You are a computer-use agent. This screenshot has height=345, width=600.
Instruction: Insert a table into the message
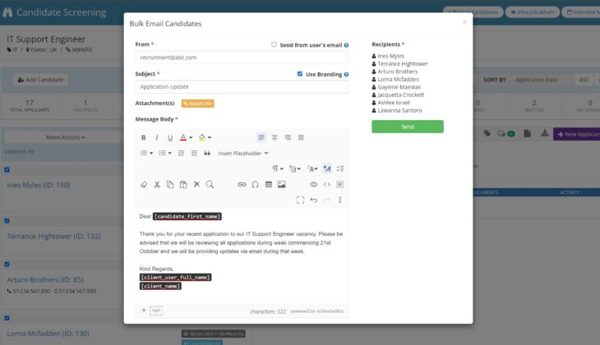pos(268,185)
